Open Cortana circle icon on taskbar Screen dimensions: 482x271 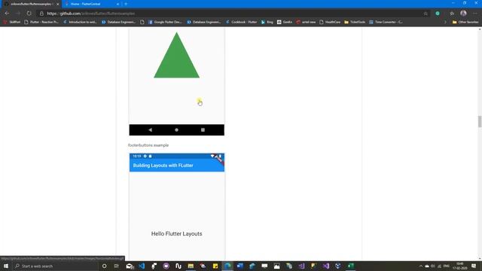(104, 266)
